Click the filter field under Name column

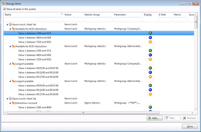coord(32,19)
